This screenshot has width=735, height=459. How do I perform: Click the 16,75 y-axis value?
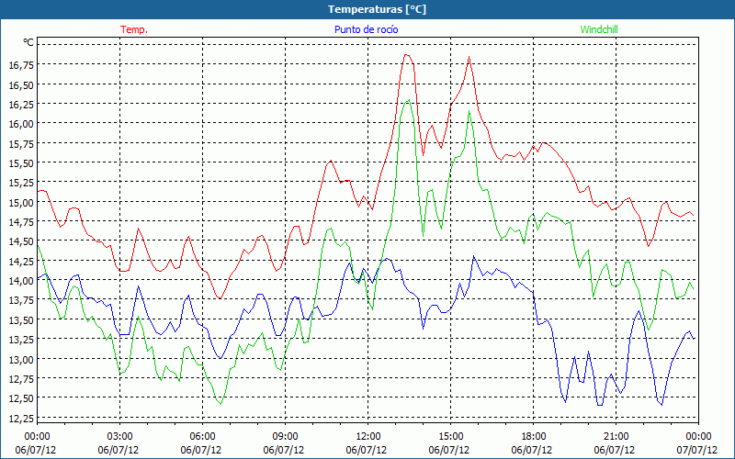21,65
